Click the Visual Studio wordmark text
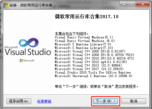This screenshot has width=152, height=109. point(28,52)
